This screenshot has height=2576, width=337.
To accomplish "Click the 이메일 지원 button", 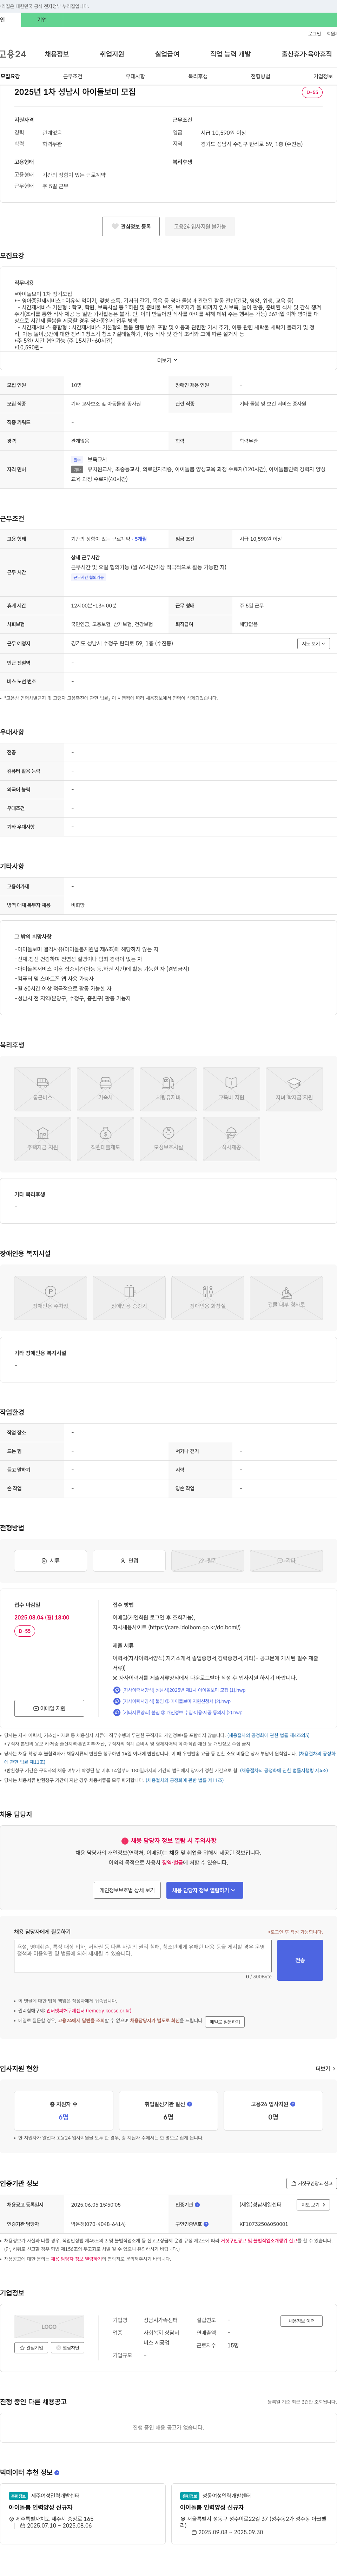I will 49,1708.
